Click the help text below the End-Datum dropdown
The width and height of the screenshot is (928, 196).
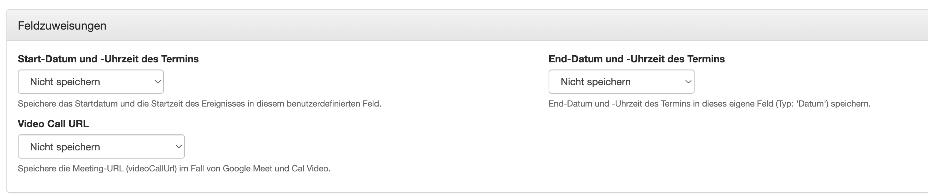(x=709, y=104)
